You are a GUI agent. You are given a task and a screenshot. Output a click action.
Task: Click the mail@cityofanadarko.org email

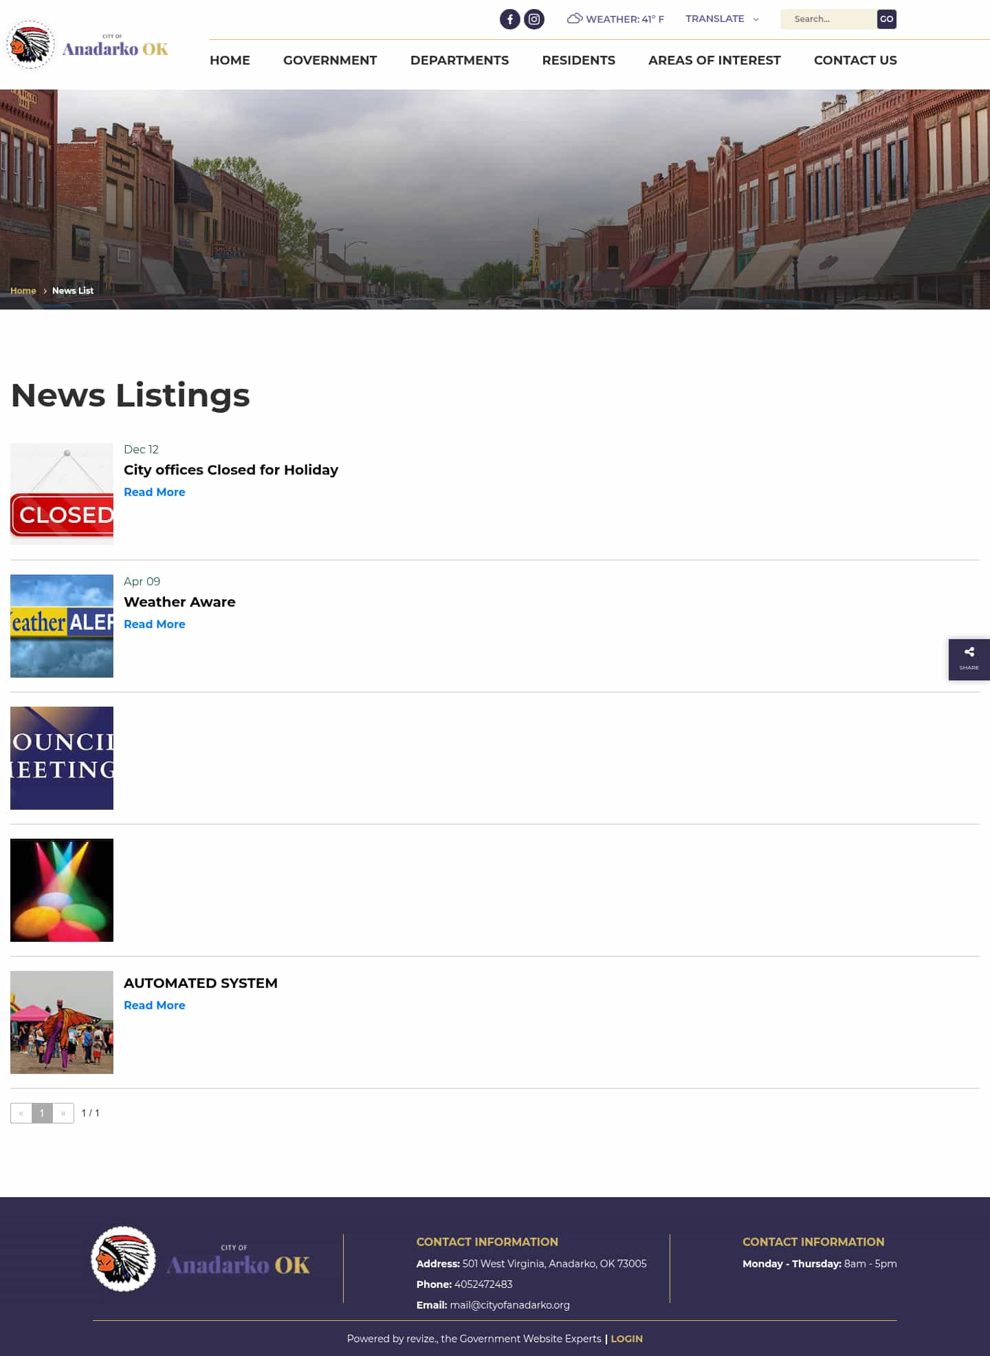pos(509,1305)
